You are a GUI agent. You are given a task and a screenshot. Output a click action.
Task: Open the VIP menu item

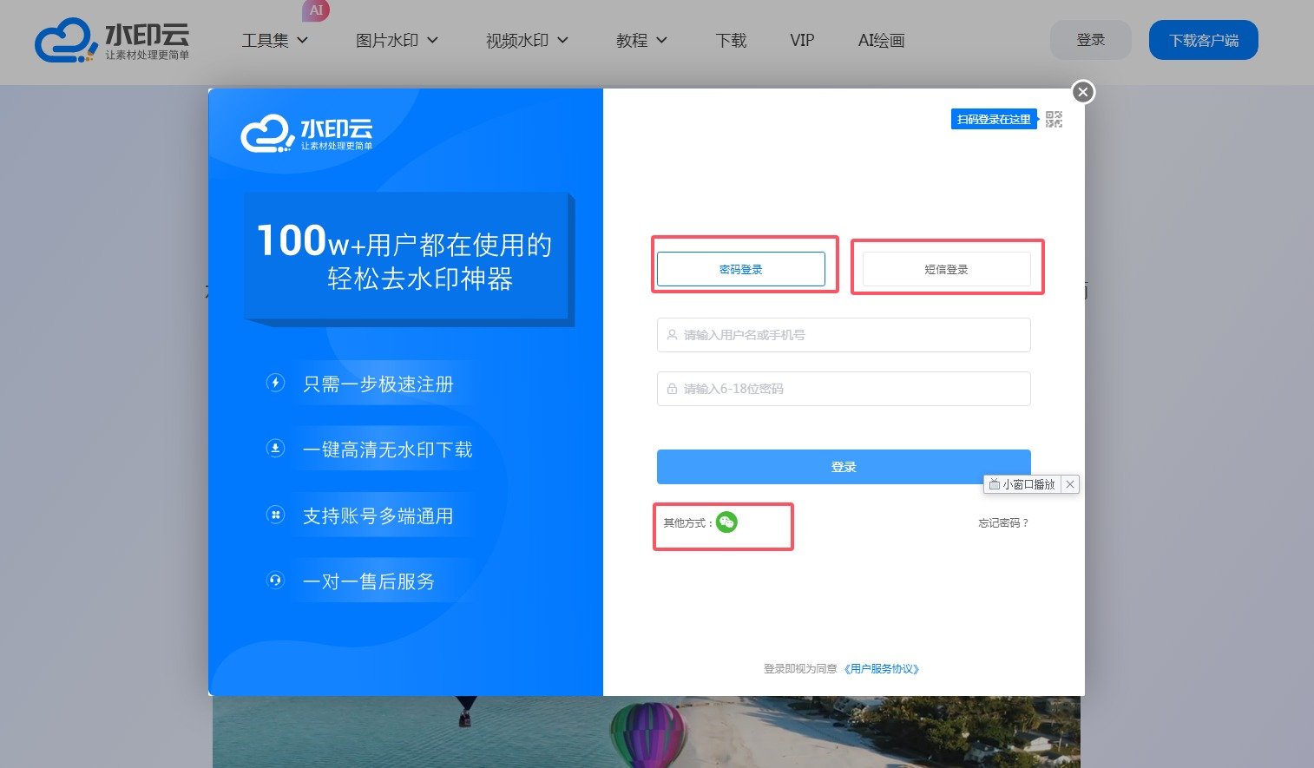[x=802, y=41]
